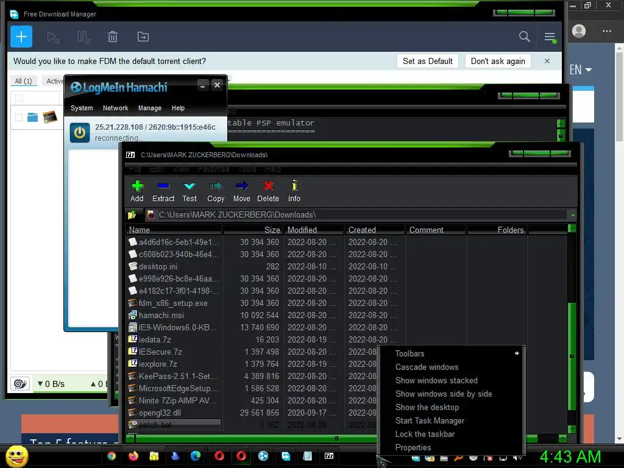Expand the 7-Zip address bar dropdown arrow
This screenshot has width=624, height=468.
pos(573,215)
